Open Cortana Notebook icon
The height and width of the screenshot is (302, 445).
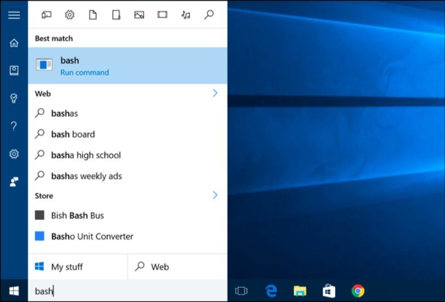[x=14, y=70]
